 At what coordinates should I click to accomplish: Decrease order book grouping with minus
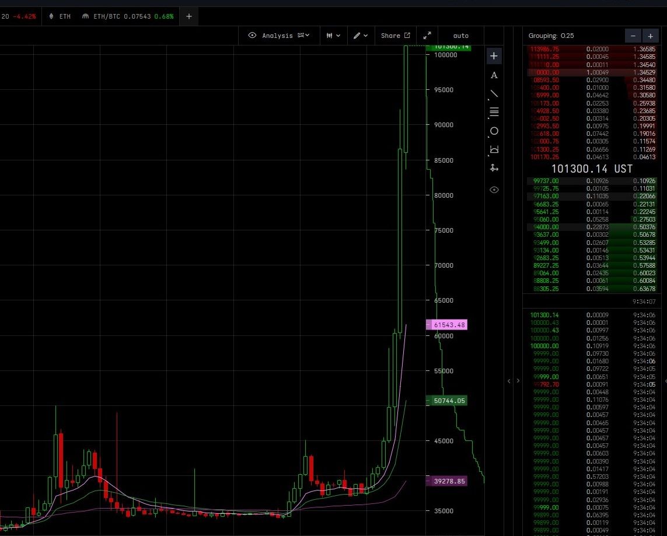[x=633, y=36]
